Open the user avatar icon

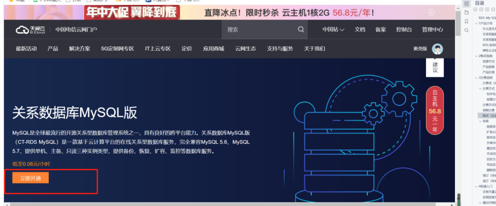coord(437,49)
